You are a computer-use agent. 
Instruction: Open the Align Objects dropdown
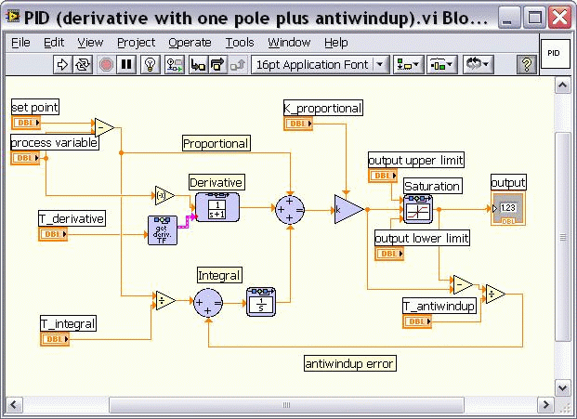[x=408, y=64]
